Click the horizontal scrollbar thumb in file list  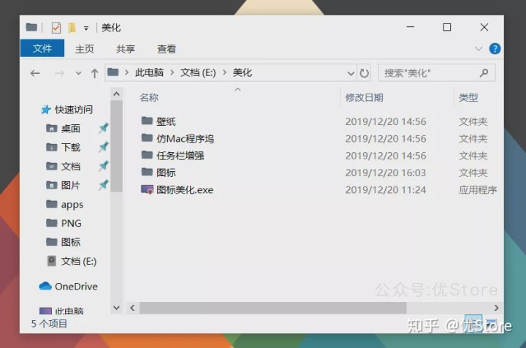pos(273,308)
